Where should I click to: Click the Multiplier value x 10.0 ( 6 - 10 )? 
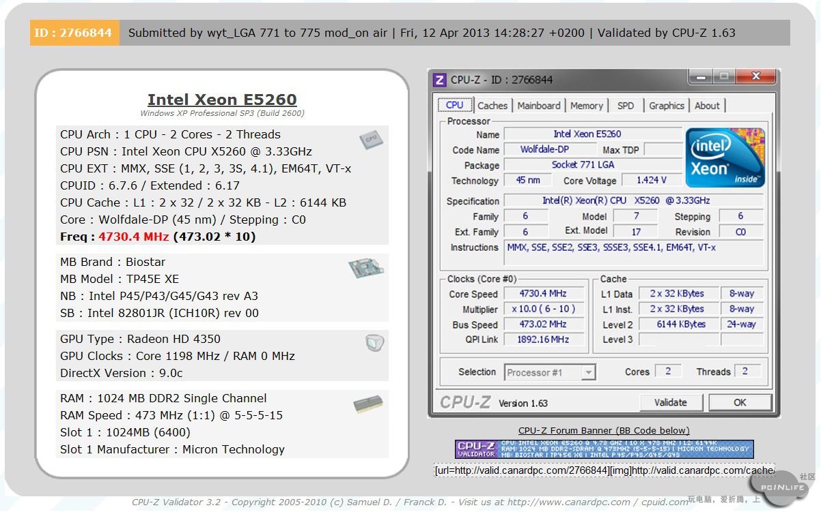click(x=543, y=310)
